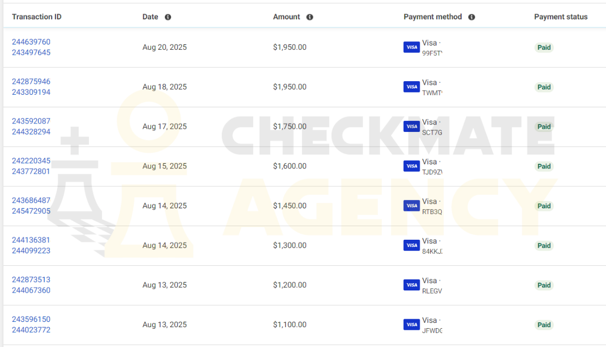
Task: Open transaction 244639760
Action: click(31, 42)
